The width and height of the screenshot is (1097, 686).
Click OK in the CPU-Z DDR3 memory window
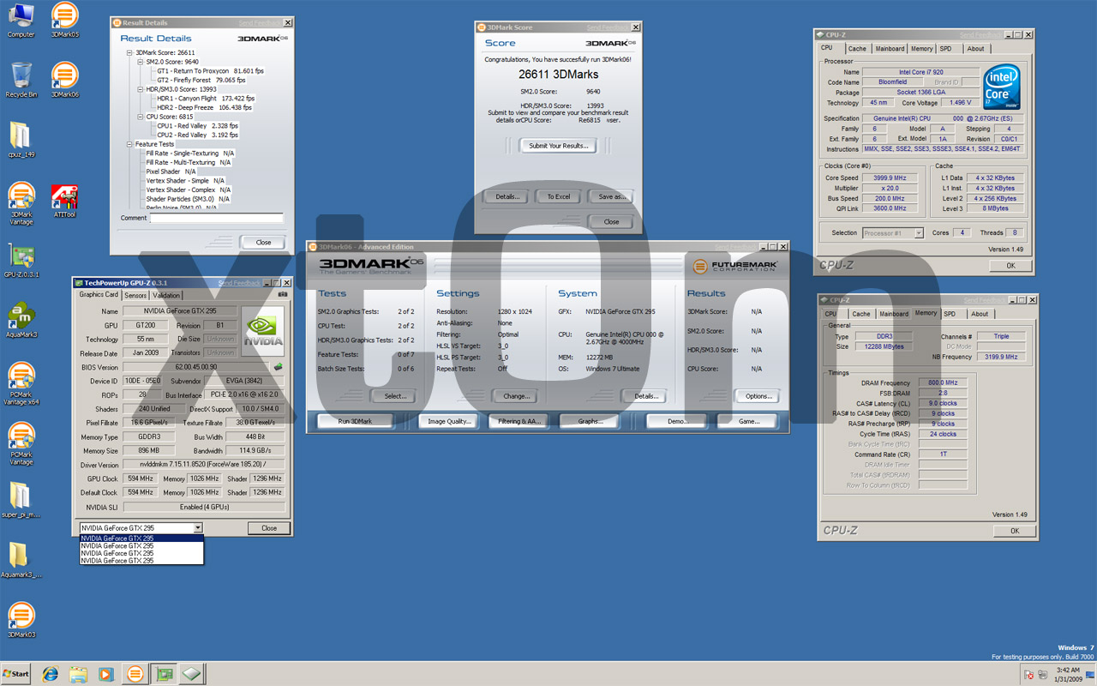coord(1015,531)
